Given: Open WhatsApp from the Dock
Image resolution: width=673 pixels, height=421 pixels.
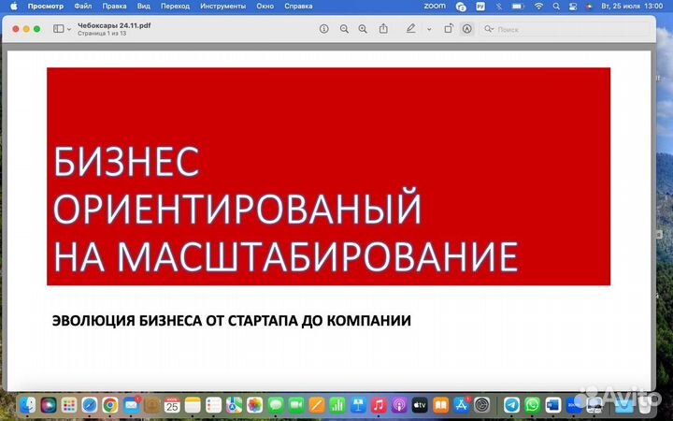Looking at the screenshot, I should (x=532, y=405).
